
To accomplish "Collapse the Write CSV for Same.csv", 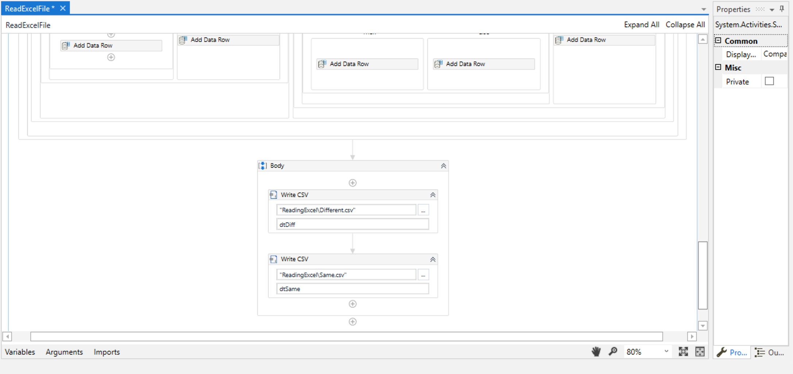I will 433,259.
